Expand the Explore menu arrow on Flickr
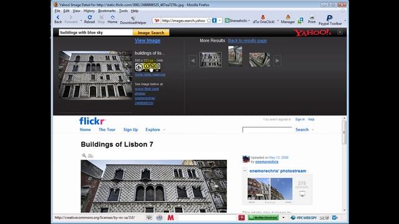 tap(164, 130)
